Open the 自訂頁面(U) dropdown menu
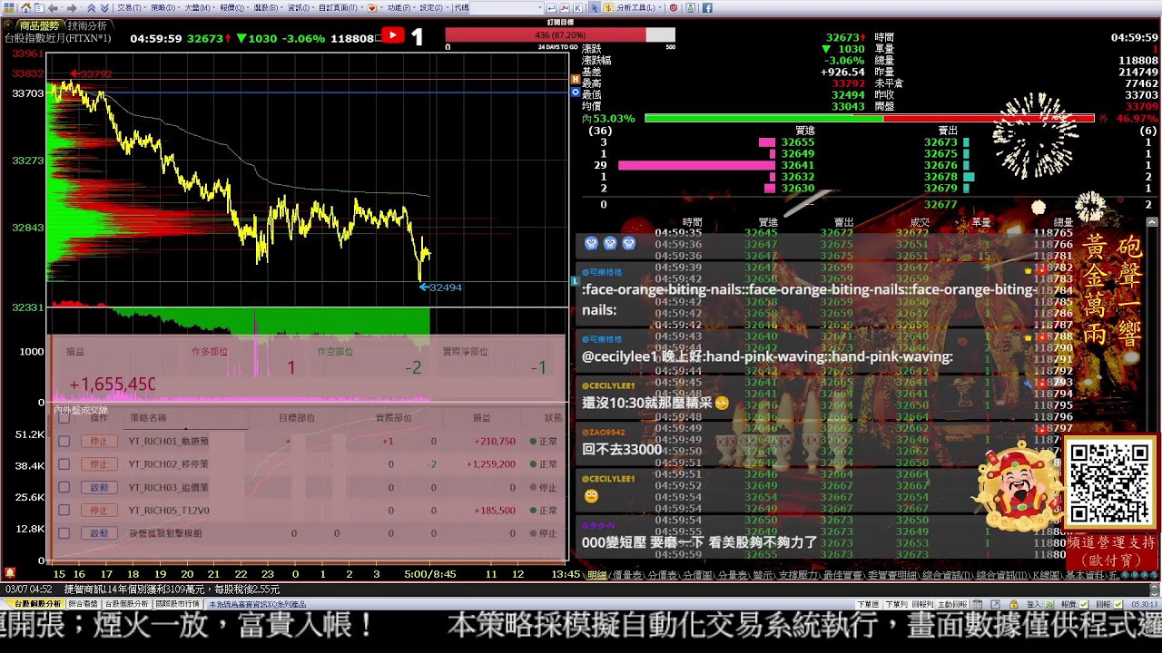 [340, 7]
